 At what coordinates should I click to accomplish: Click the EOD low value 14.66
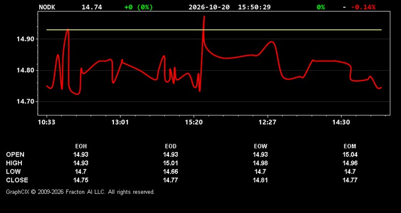[171, 171]
